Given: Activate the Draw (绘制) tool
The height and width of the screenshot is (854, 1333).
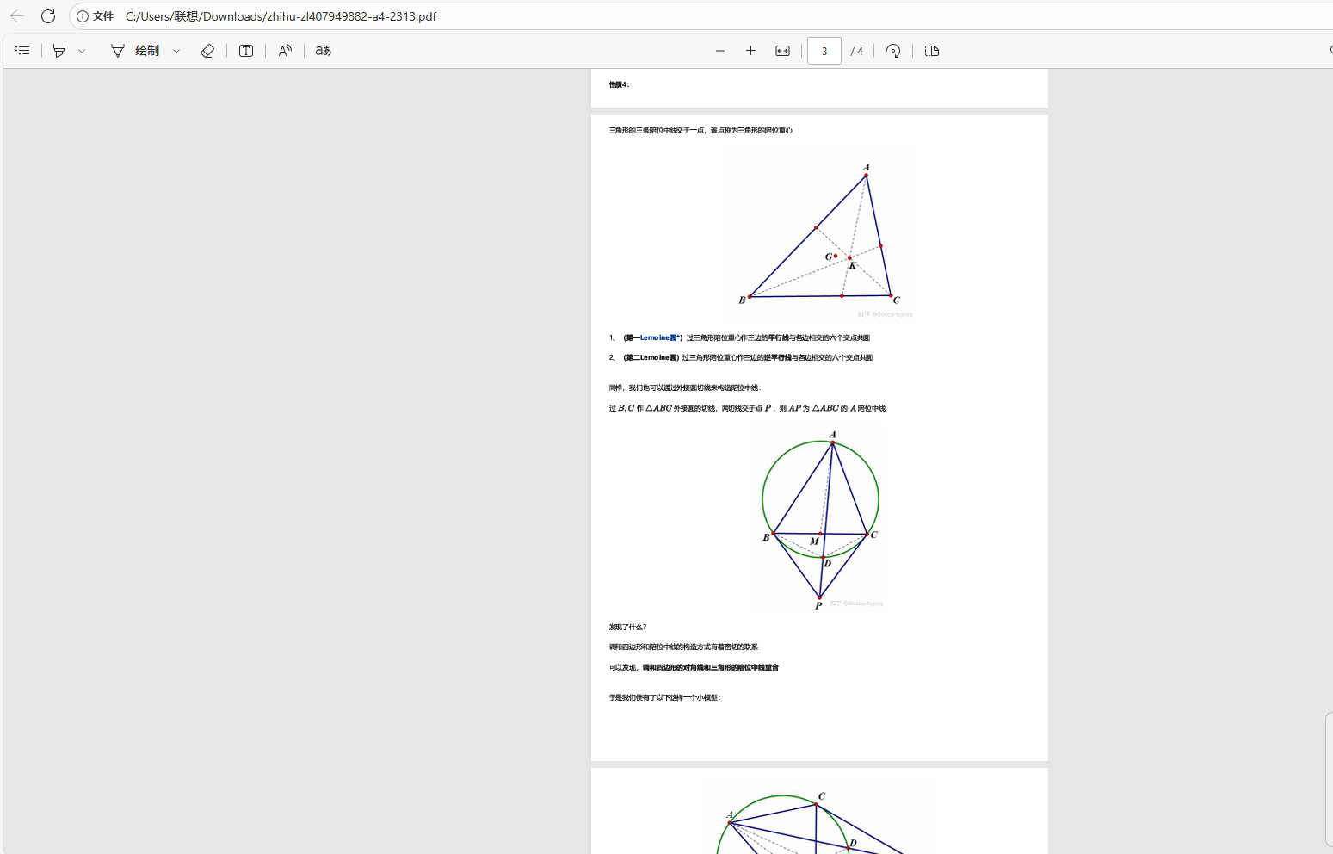Looking at the screenshot, I should click(x=135, y=51).
